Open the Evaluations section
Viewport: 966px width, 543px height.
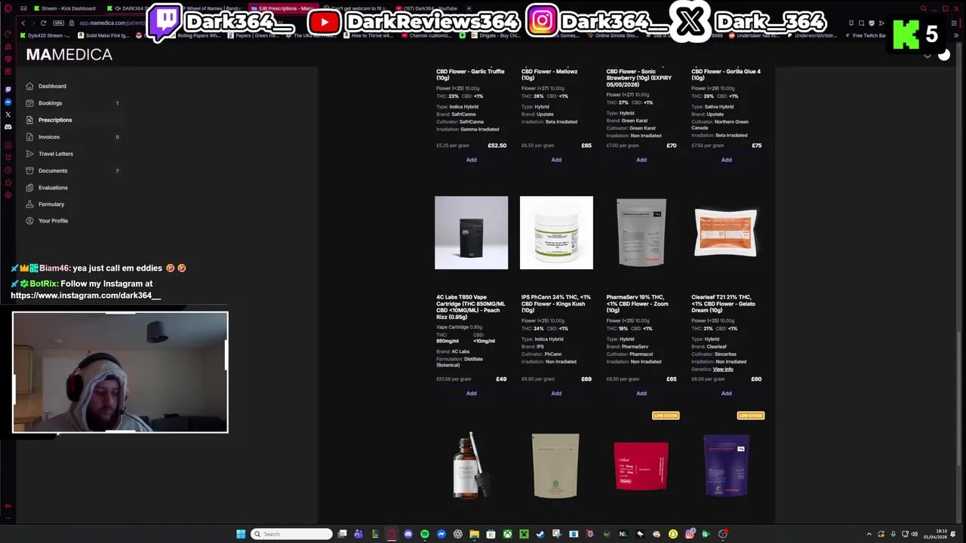[x=53, y=187]
